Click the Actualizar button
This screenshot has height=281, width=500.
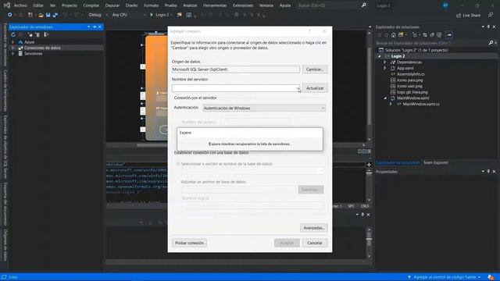tap(315, 88)
